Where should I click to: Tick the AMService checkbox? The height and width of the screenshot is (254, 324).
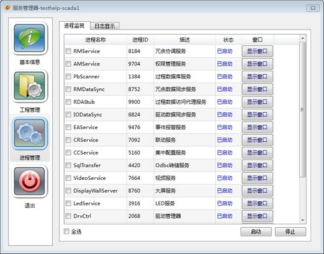coord(68,64)
